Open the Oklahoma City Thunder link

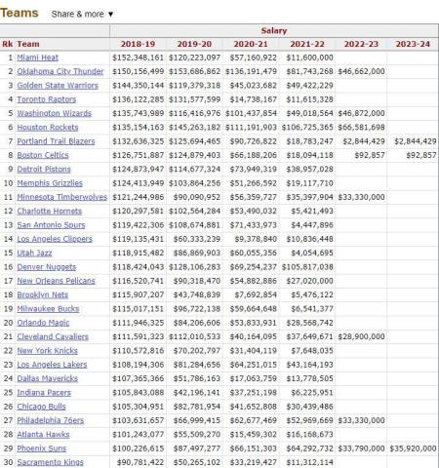click(x=60, y=71)
